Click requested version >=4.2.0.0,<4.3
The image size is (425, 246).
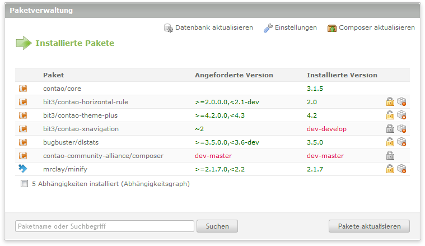220,115
